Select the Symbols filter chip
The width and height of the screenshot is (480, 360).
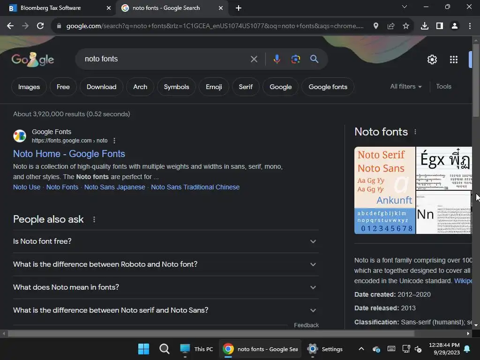[x=176, y=87]
